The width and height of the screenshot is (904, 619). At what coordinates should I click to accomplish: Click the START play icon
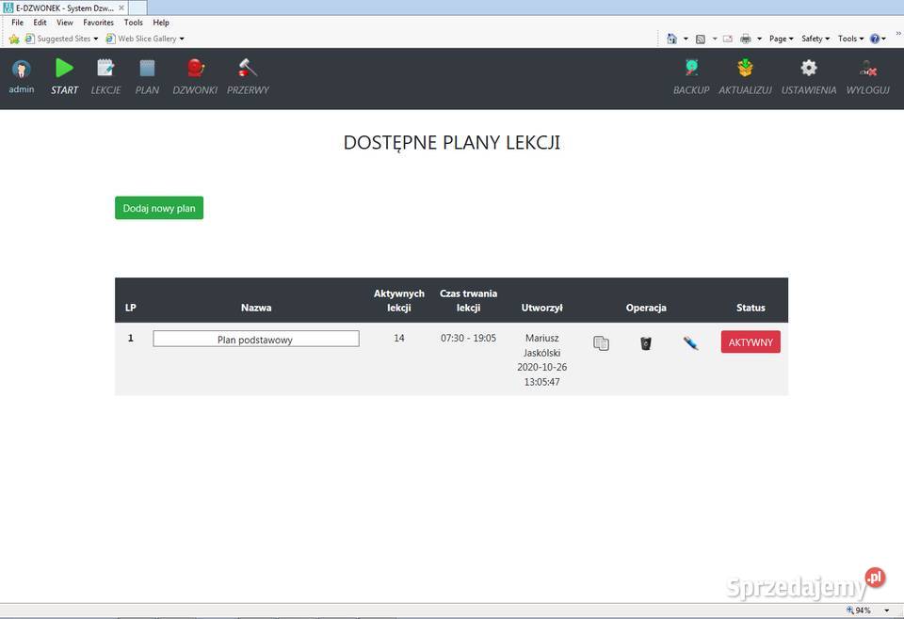64,69
